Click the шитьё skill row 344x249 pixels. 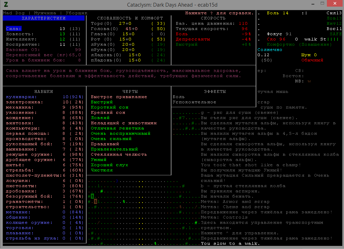[x=45, y=165]
